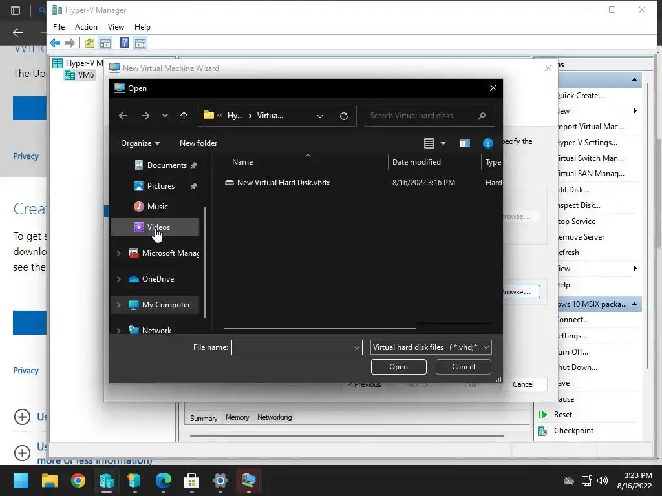Image resolution: width=662 pixels, height=496 pixels.
Task: Select Videos in navigation pane
Action: (155, 227)
